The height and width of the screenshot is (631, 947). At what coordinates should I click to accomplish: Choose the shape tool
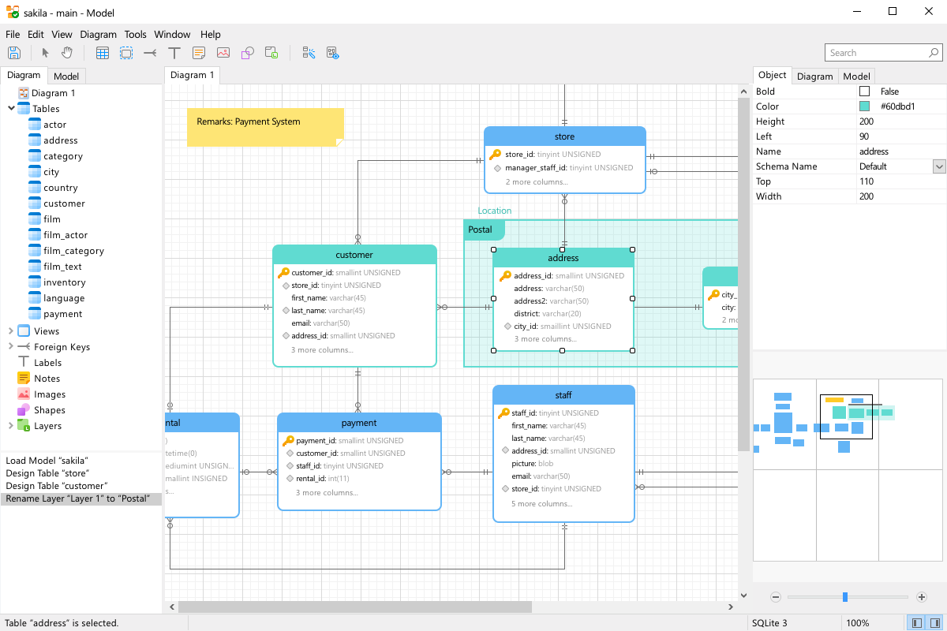click(x=247, y=53)
